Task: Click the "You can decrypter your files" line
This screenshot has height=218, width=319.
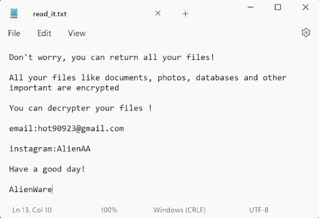Action: pos(80,108)
